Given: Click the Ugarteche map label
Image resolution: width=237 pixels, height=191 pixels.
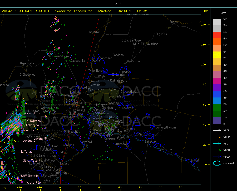Looking at the screenshot, I should (x=71, y=132).
